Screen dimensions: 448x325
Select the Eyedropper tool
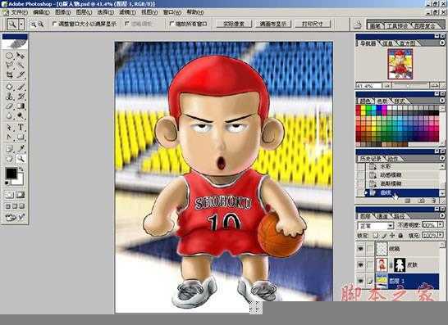(x=21, y=149)
